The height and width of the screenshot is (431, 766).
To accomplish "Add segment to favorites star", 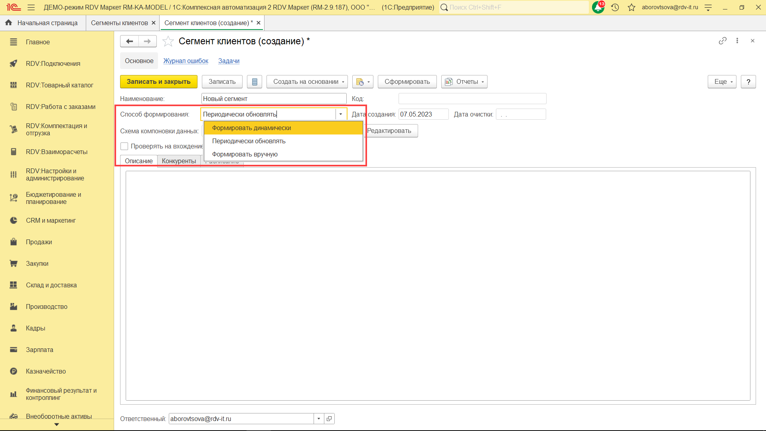I will 168,41.
